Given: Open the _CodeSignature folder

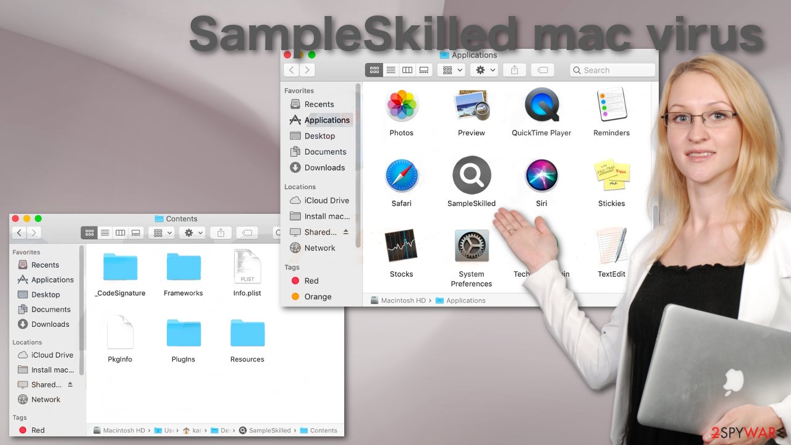Looking at the screenshot, I should point(121,267).
